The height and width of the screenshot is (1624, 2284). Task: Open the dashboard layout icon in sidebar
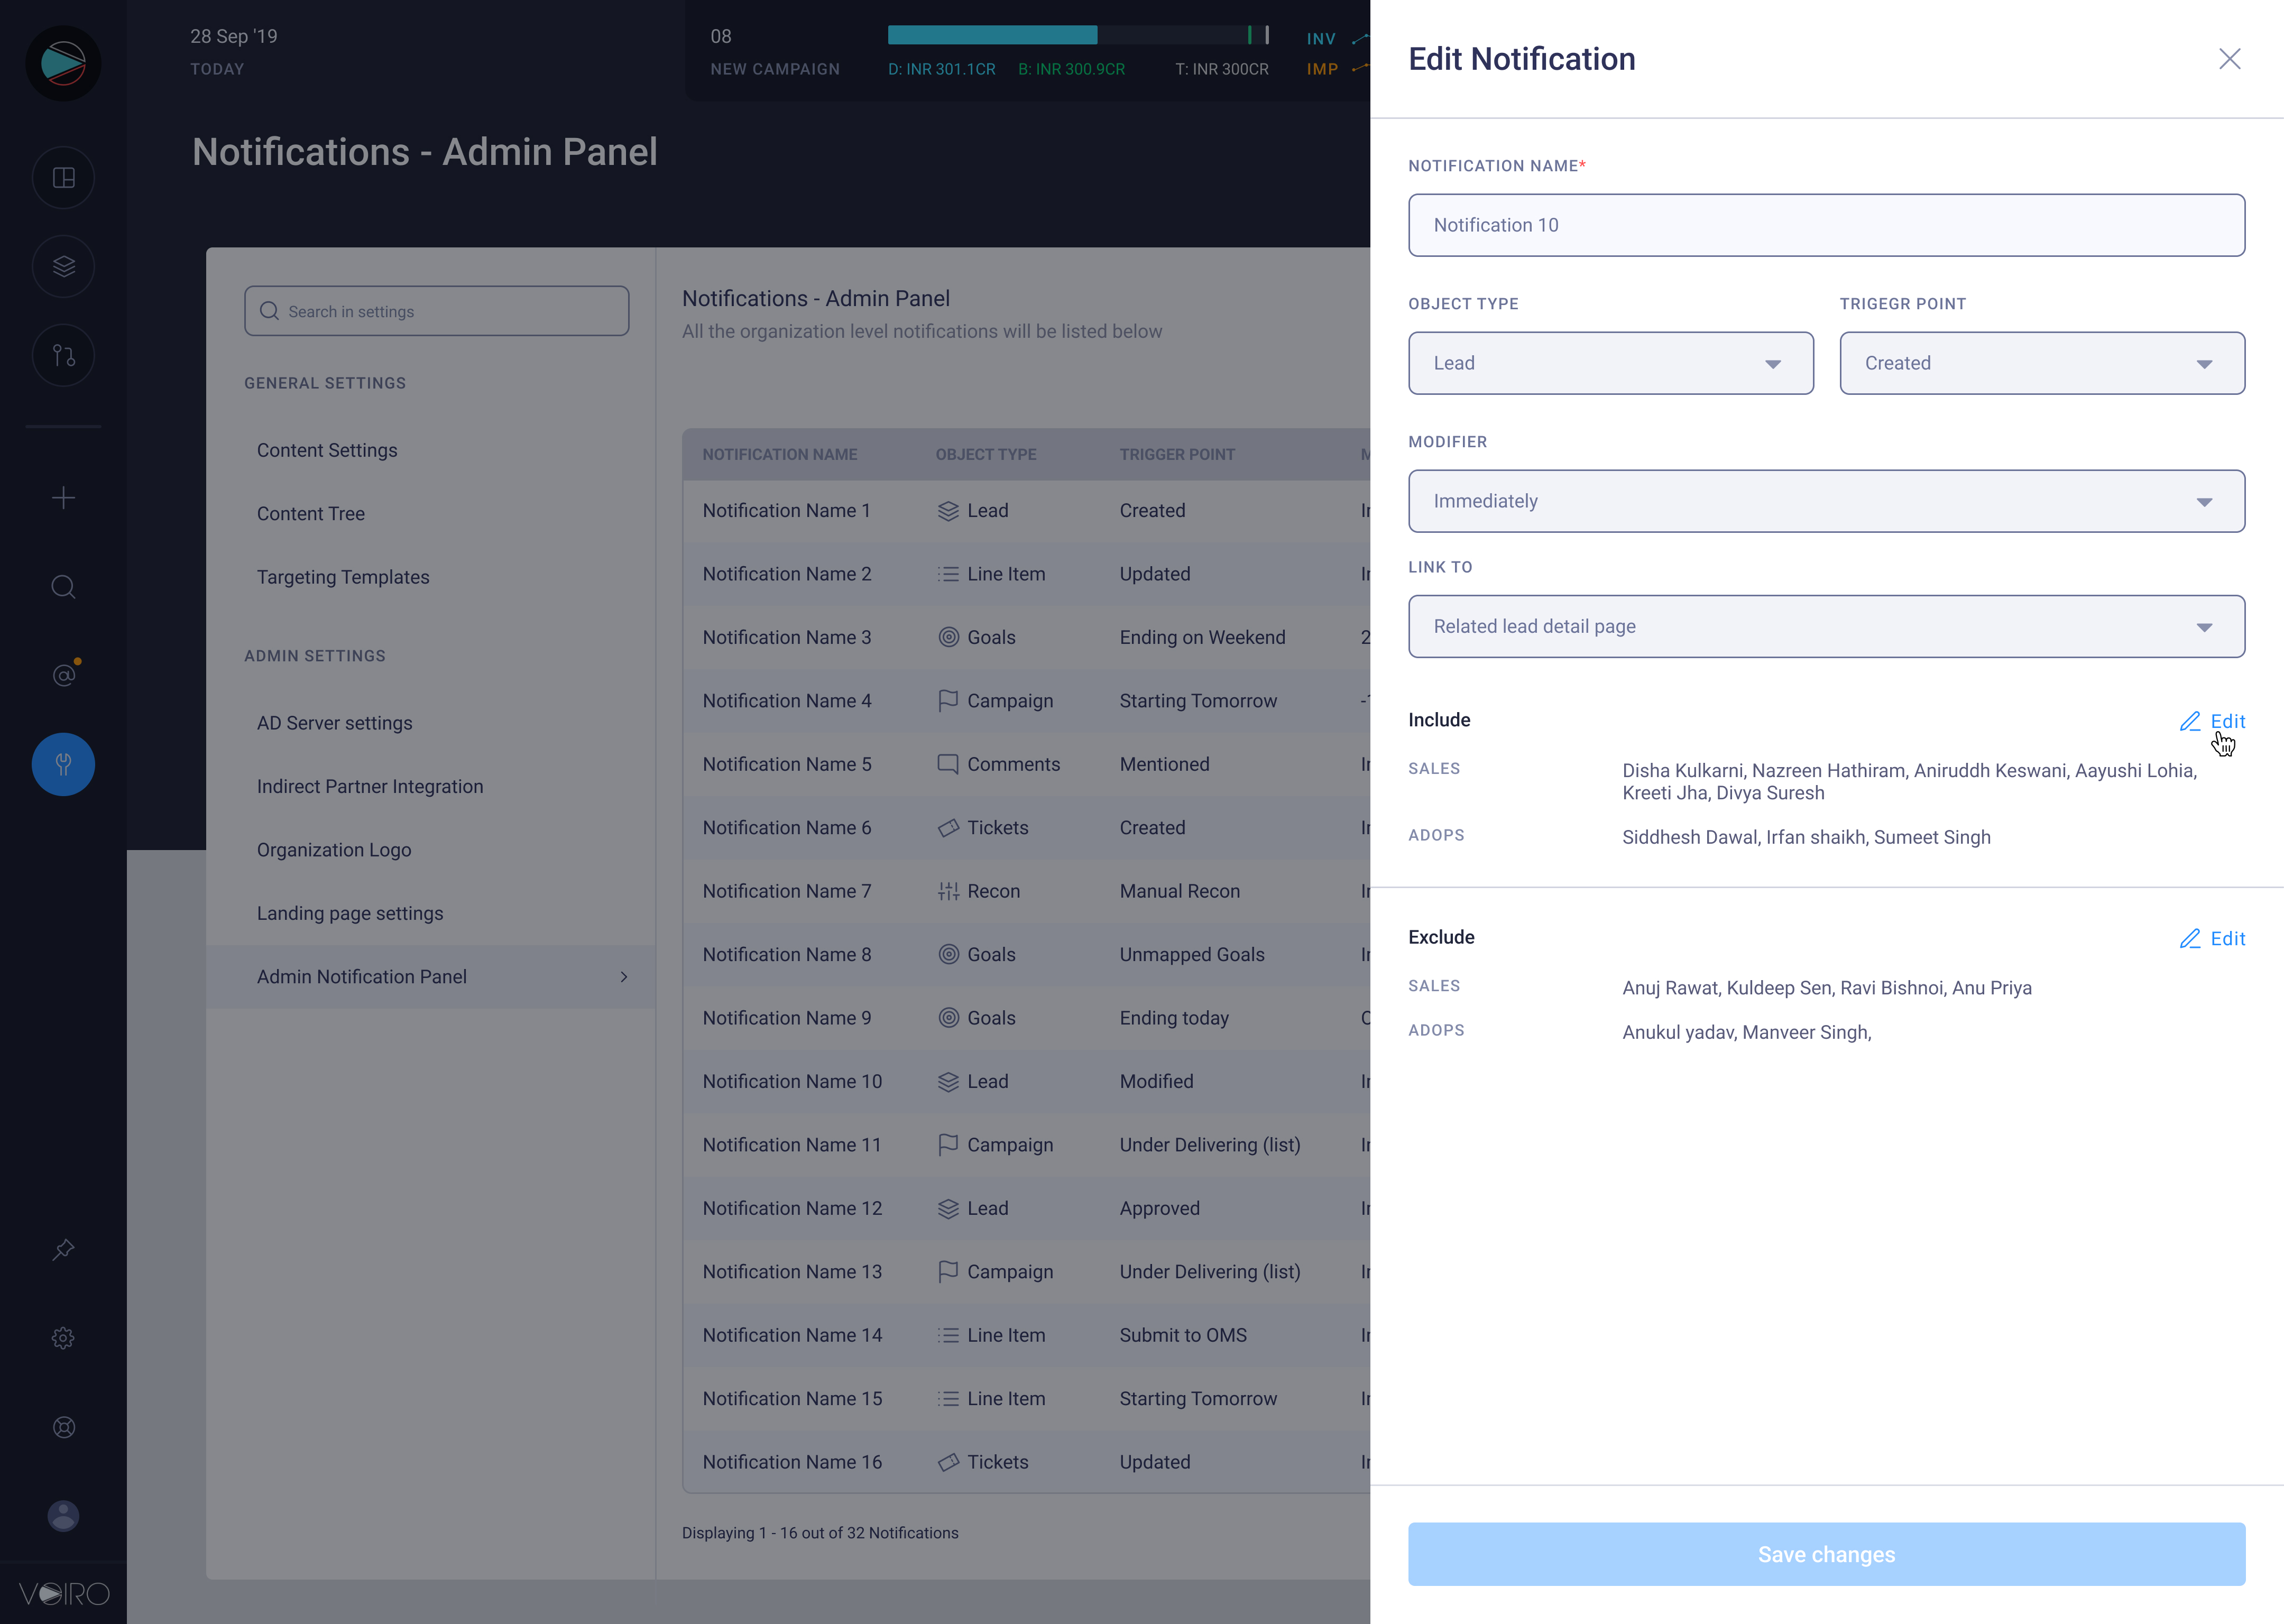[x=63, y=178]
